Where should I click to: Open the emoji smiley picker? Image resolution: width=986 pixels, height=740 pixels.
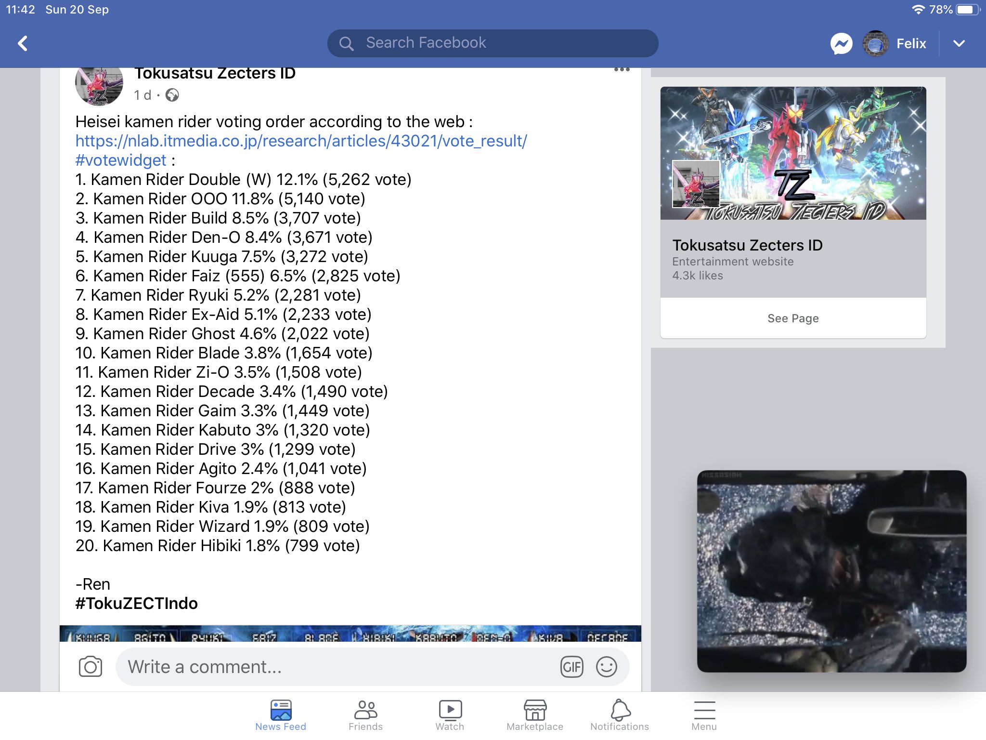coord(606,667)
